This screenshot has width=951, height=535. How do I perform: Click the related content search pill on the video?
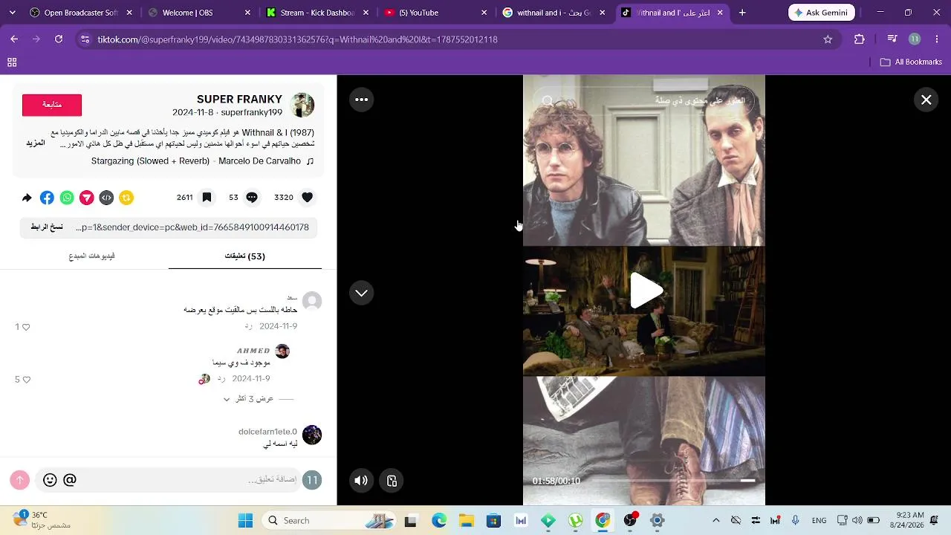[x=644, y=100]
